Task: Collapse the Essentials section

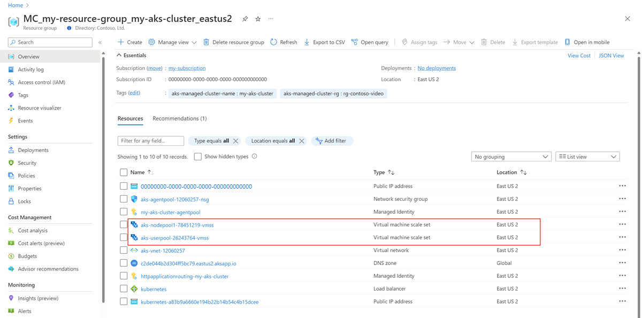Action: click(x=119, y=55)
